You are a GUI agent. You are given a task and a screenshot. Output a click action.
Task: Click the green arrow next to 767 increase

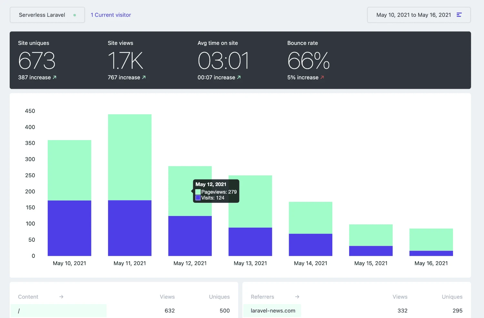point(144,77)
